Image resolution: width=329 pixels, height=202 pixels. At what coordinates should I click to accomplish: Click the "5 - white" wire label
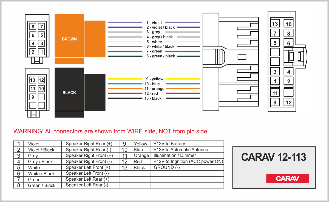click(x=154, y=42)
